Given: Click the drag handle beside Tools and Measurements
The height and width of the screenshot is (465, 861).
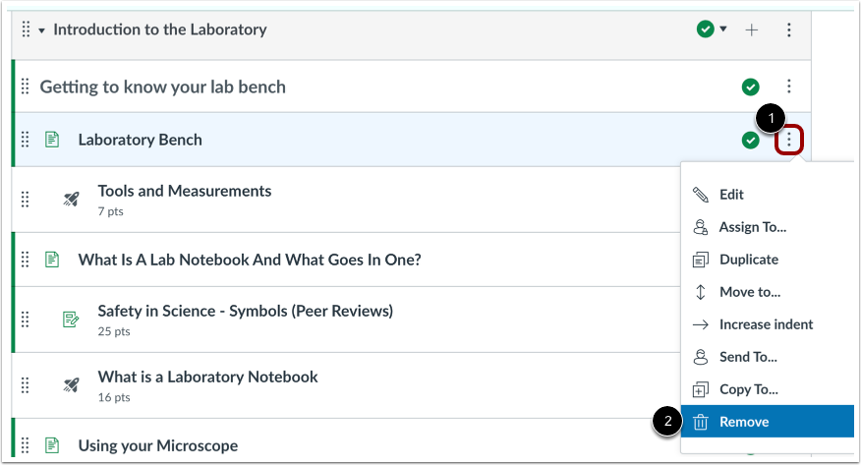Looking at the screenshot, I should click(x=26, y=199).
